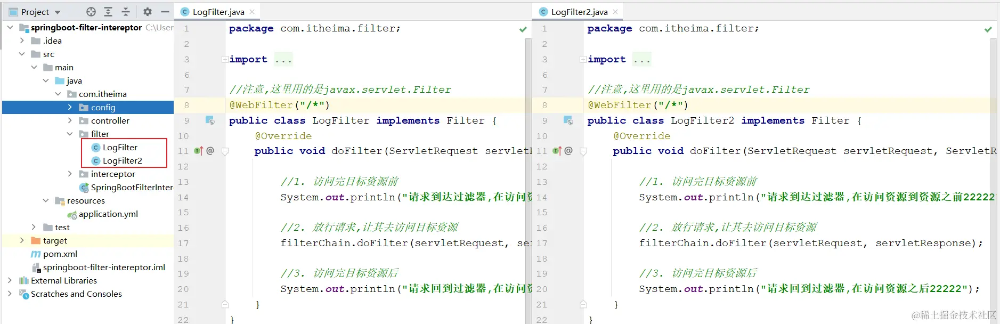Click implements-method gutter icon on line 11 of LogFilter.java
1000x324 pixels.
(x=198, y=151)
